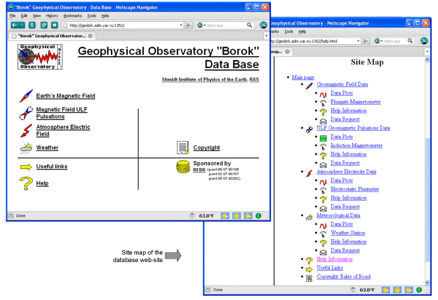Click magnet icon beside Magnetic Field ULF Pulsations

coord(26,113)
